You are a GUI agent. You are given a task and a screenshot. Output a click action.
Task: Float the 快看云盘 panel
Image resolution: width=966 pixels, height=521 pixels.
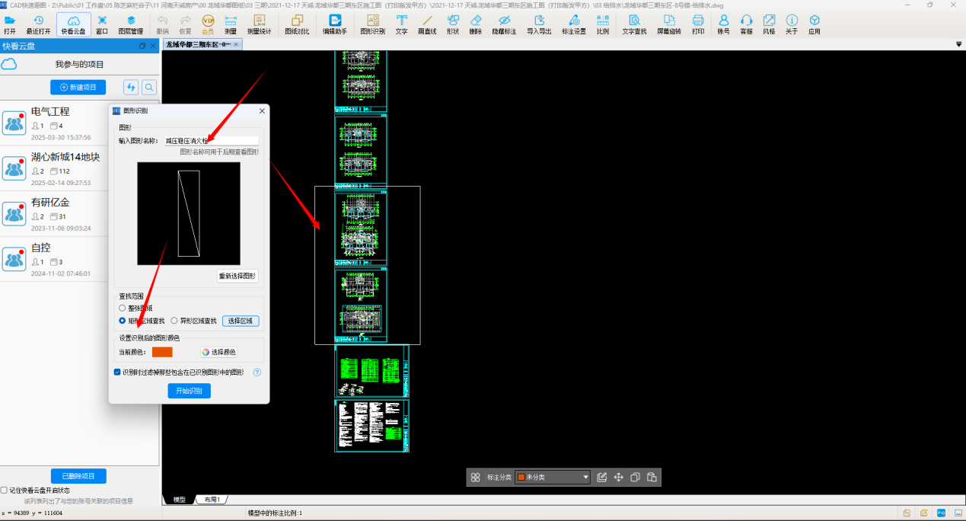click(142, 46)
